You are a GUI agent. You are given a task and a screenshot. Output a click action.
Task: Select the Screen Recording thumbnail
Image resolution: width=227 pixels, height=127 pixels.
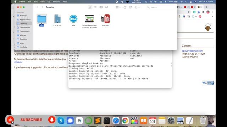point(89,19)
